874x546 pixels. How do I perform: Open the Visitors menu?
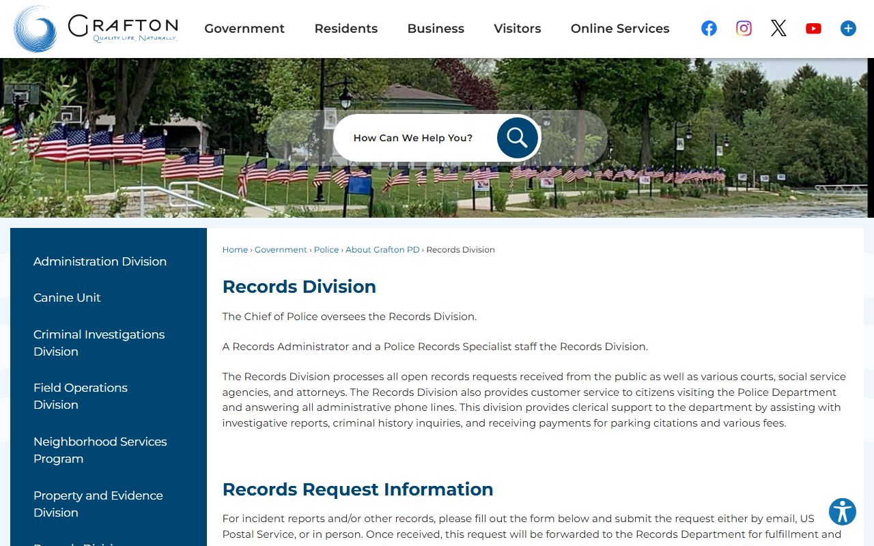tap(518, 29)
